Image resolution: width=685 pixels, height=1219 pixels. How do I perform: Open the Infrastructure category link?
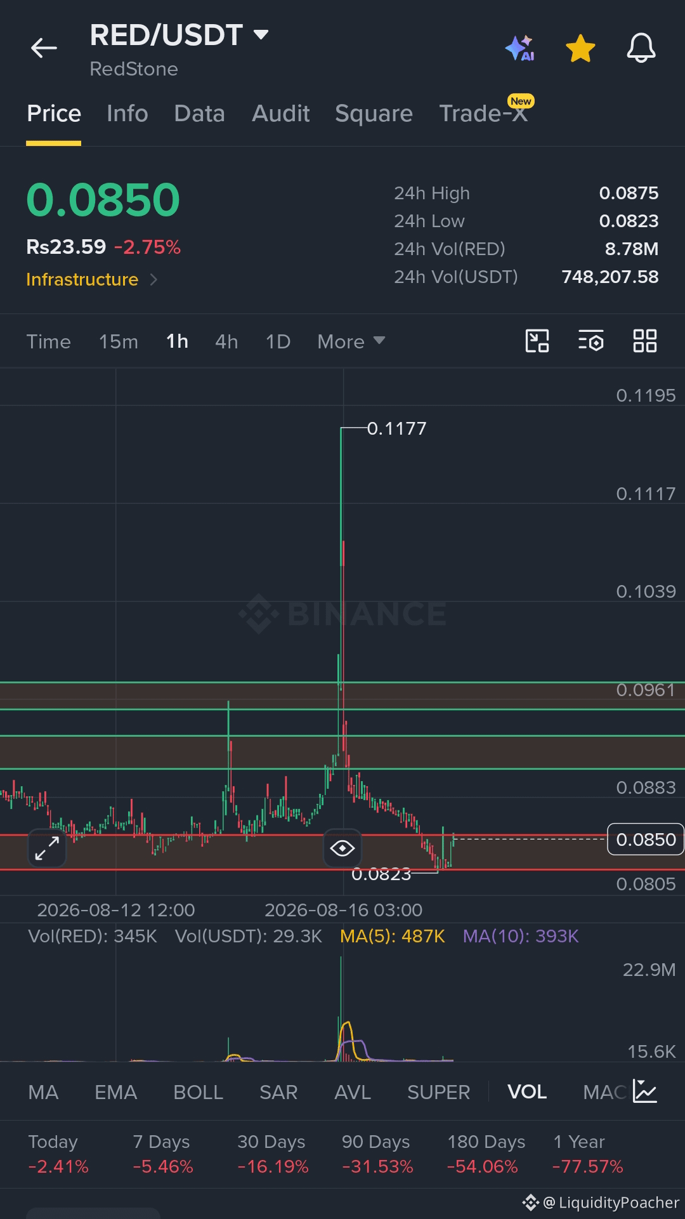91,279
